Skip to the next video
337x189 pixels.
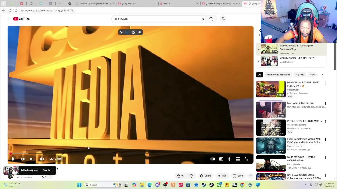pyautogui.click(x=31, y=159)
